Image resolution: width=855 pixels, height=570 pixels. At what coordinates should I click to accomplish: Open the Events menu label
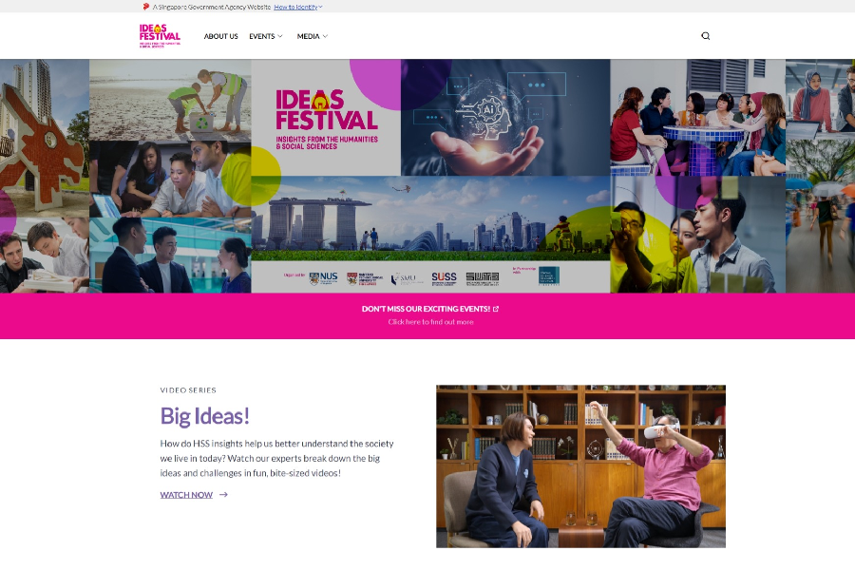pos(262,36)
